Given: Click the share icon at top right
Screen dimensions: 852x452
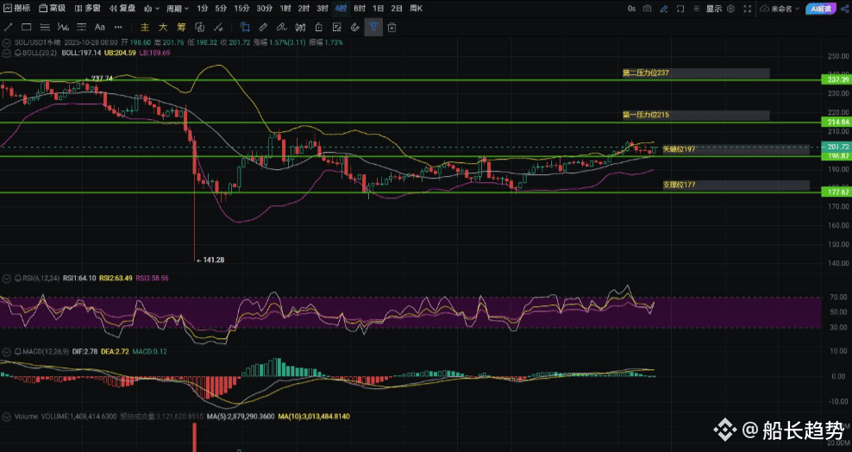Looking at the screenshot, I should tap(844, 9).
